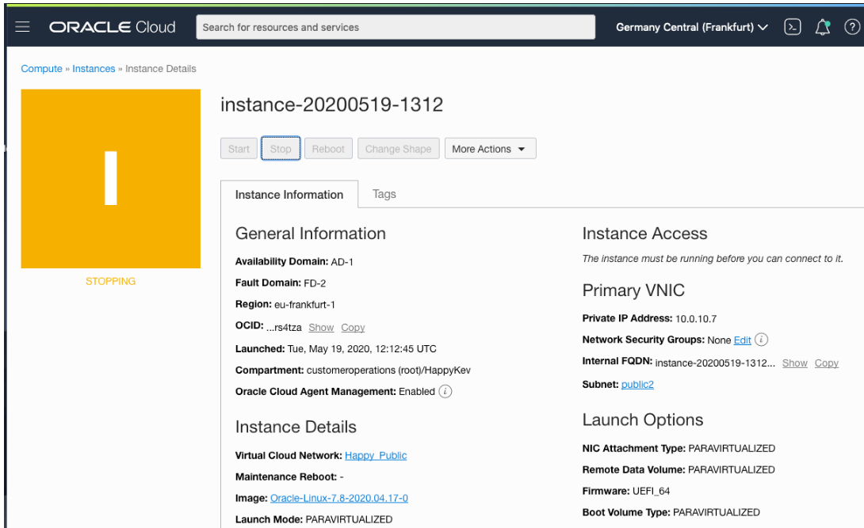864x528 pixels.
Task: Click the search for resources field
Action: tap(395, 27)
